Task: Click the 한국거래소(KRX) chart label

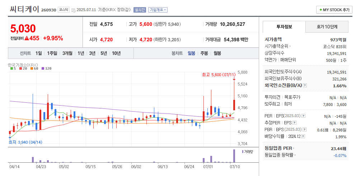Action: pyautogui.click(x=23, y=65)
